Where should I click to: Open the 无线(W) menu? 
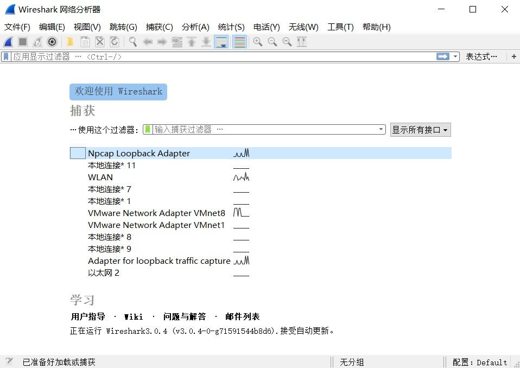tap(303, 27)
